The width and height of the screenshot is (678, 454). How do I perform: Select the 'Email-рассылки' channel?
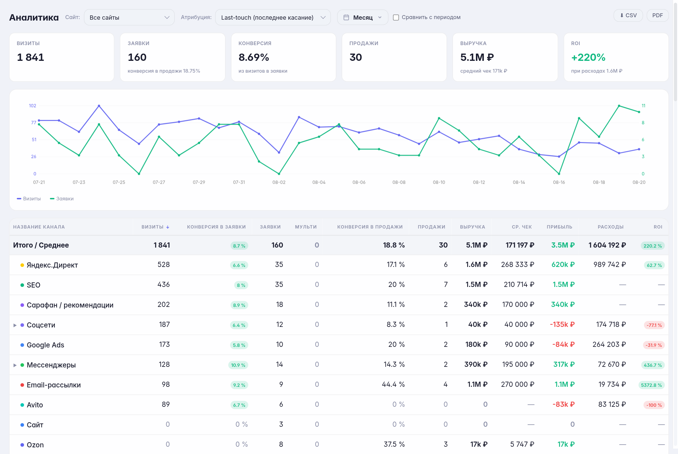54,385
